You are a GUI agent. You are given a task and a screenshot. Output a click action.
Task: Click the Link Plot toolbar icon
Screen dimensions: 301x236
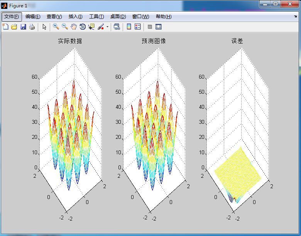tap(117, 27)
